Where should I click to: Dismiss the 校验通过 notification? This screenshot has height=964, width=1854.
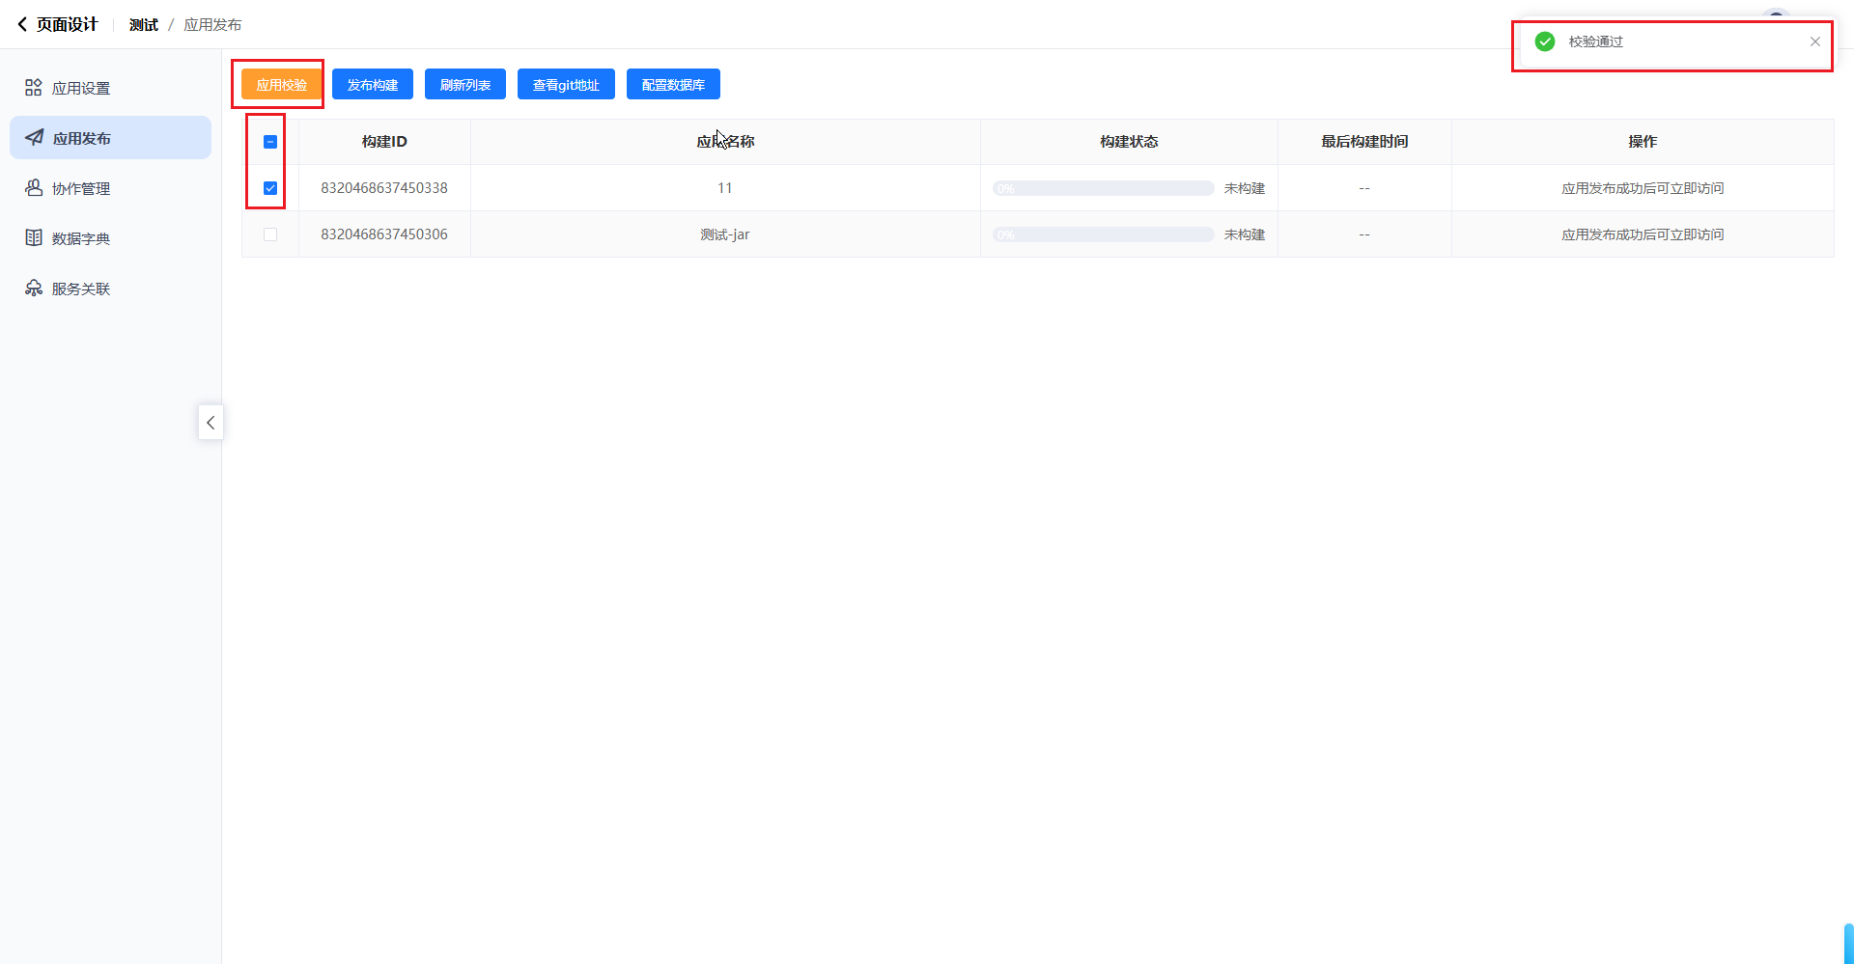(x=1815, y=41)
